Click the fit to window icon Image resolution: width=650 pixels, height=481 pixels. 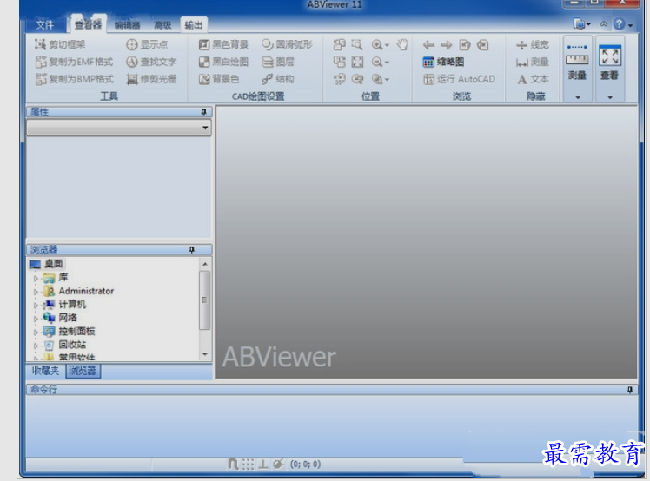click(x=357, y=63)
